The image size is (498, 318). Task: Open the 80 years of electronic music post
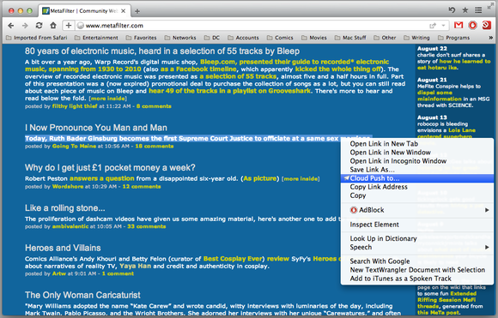click(162, 51)
